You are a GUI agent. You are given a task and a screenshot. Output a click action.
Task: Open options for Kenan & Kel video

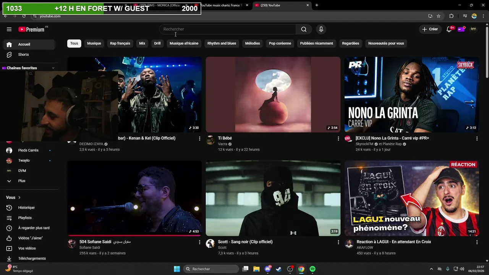[199, 139]
